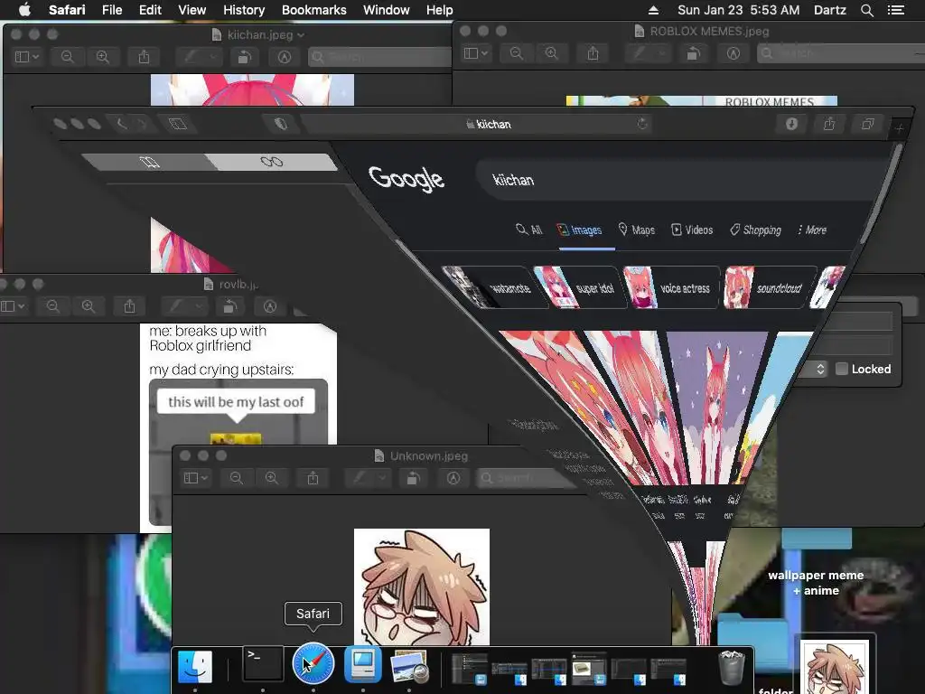Viewport: 925px width, 694px height.
Task: Open Google Shopping tab
Action: click(x=755, y=230)
